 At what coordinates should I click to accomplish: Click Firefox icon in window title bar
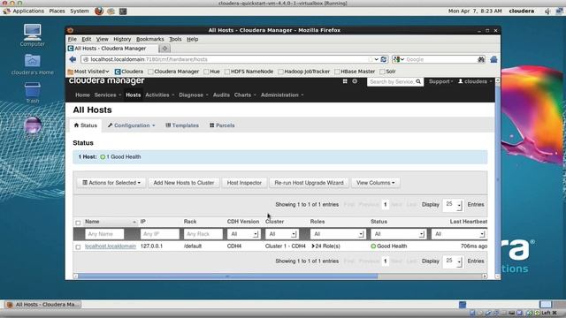[x=71, y=30]
